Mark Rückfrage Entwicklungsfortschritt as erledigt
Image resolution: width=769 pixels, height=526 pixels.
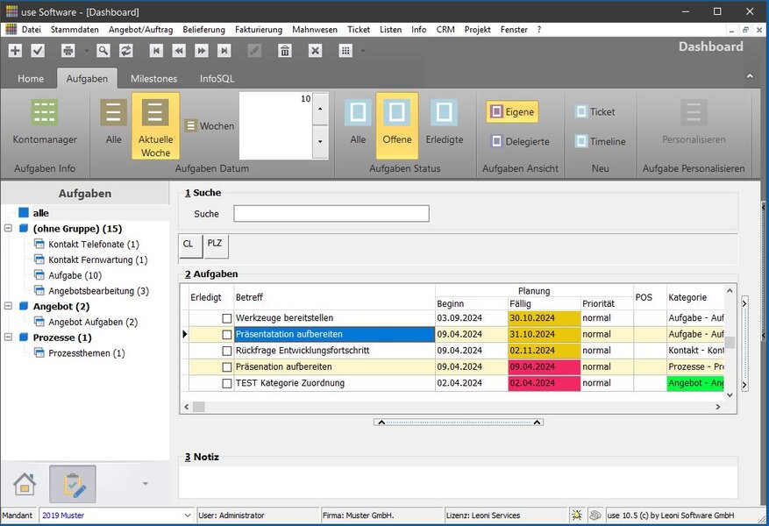(227, 351)
